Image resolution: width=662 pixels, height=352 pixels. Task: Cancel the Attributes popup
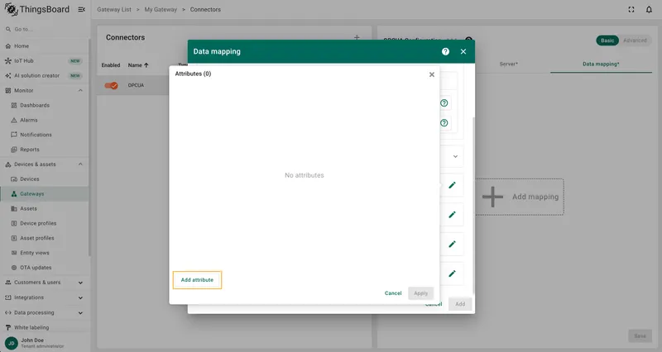392,293
